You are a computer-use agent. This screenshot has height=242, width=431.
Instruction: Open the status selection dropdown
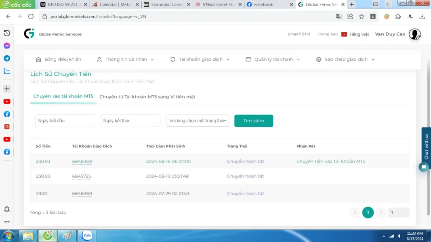[x=198, y=121]
